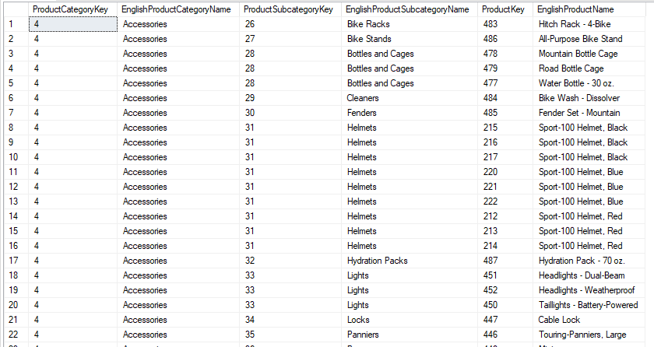Click the ProductKey cell '484'

click(505, 98)
